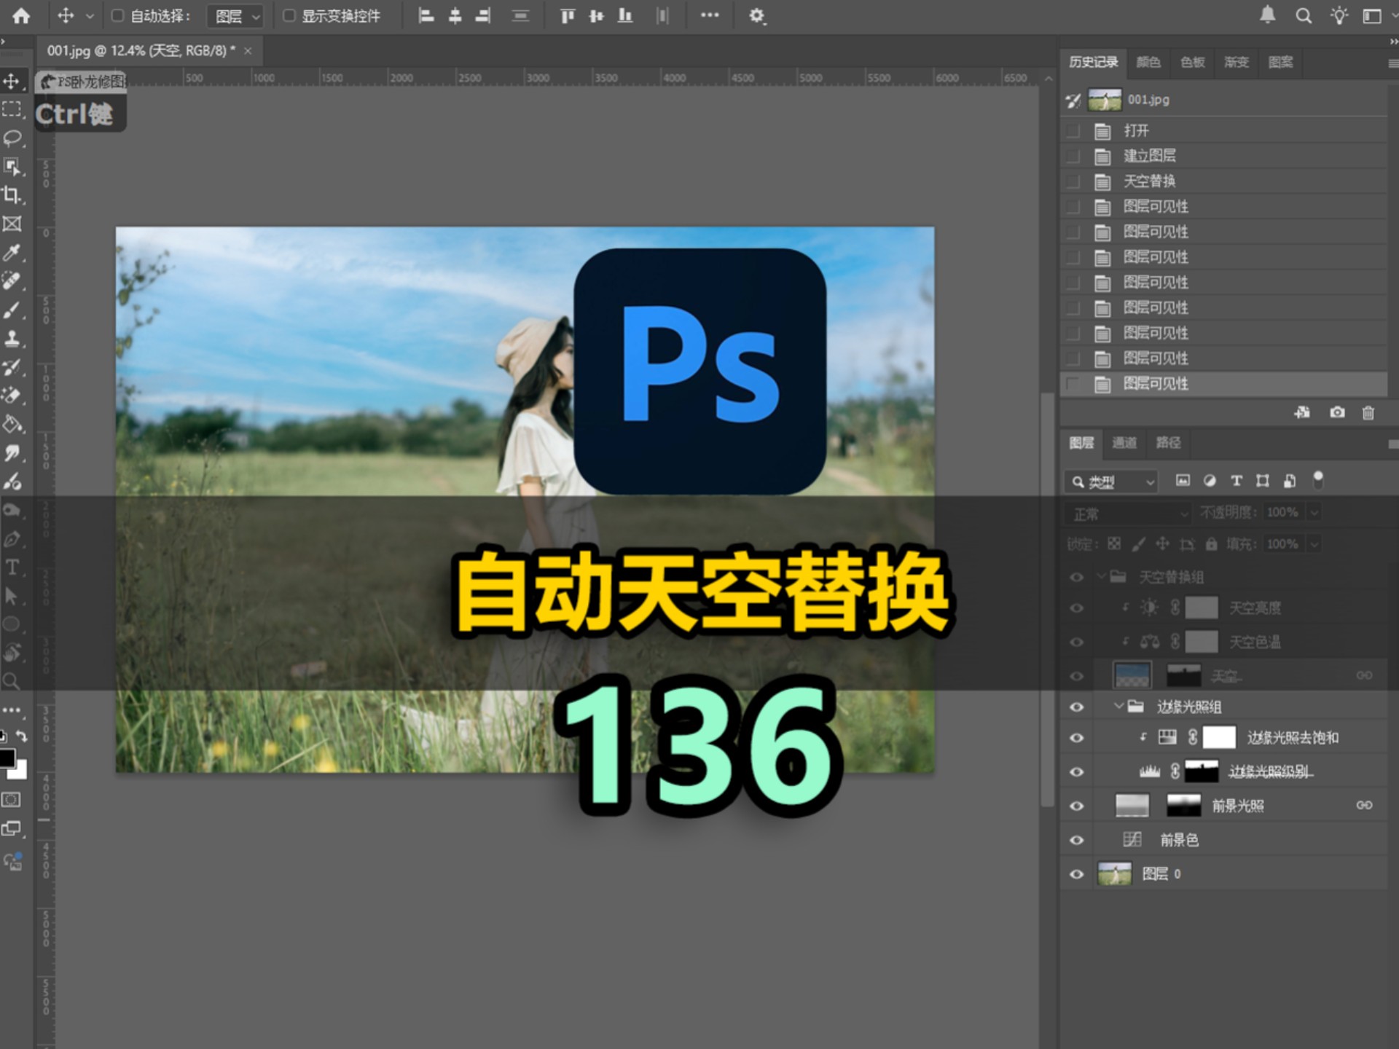Select the Eyedropper tool
The width and height of the screenshot is (1399, 1049).
(x=12, y=253)
